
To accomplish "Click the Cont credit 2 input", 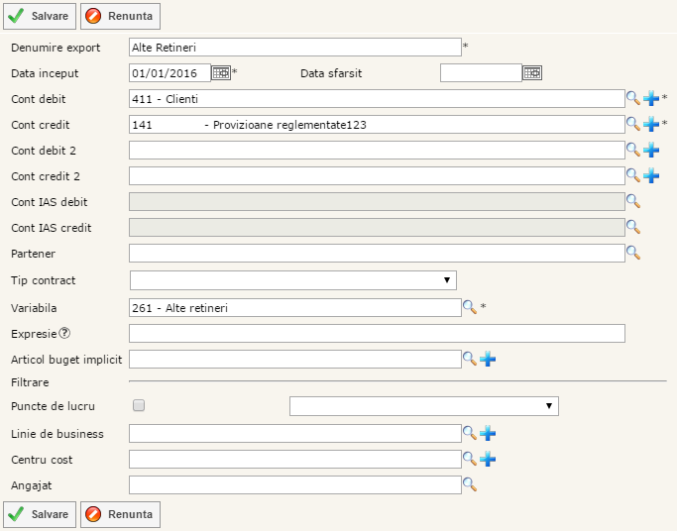I will tap(377, 176).
